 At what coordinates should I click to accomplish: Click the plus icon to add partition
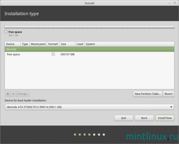[8, 94]
